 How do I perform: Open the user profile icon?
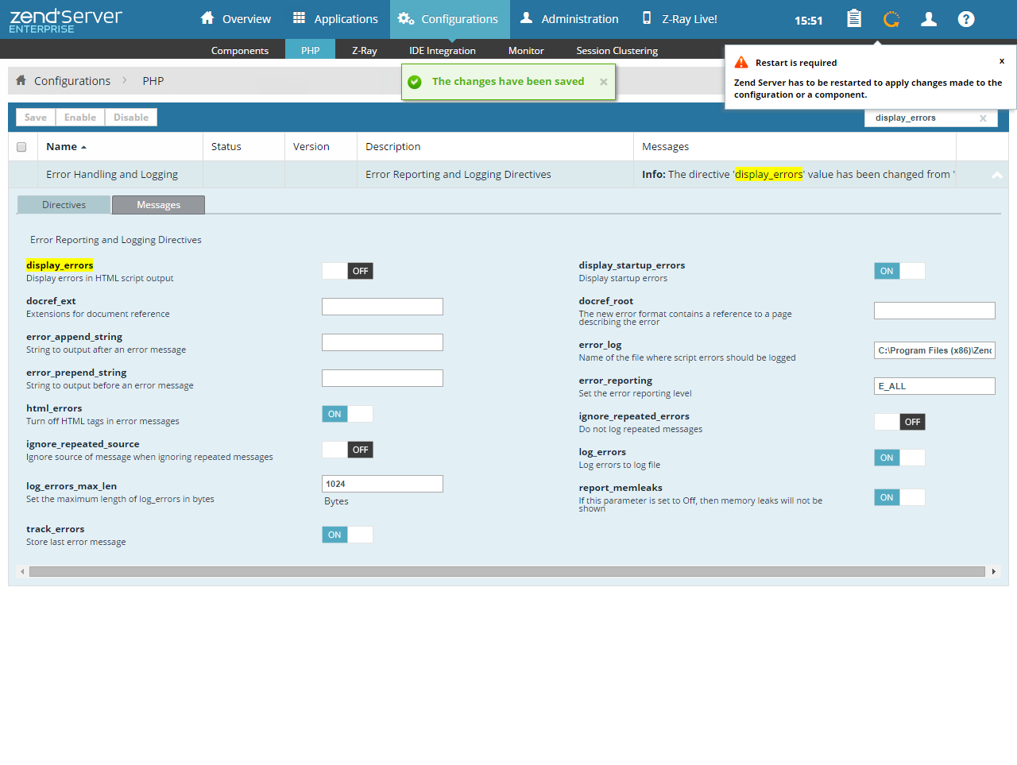929,19
